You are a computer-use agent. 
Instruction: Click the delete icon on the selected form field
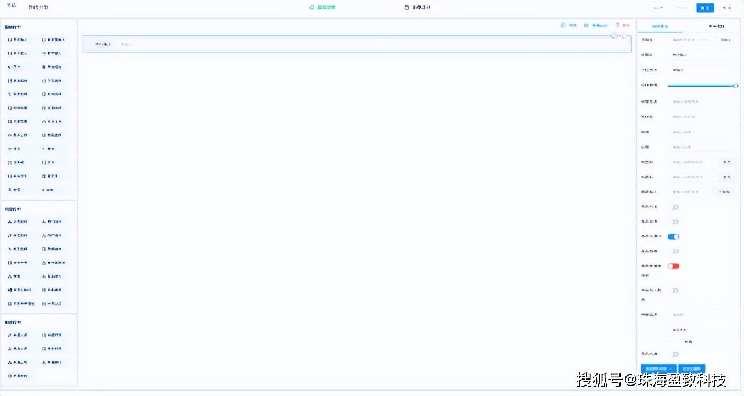coord(624,36)
